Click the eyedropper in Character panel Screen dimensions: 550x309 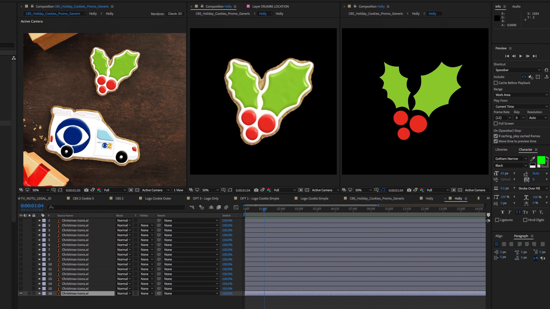pyautogui.click(x=533, y=159)
